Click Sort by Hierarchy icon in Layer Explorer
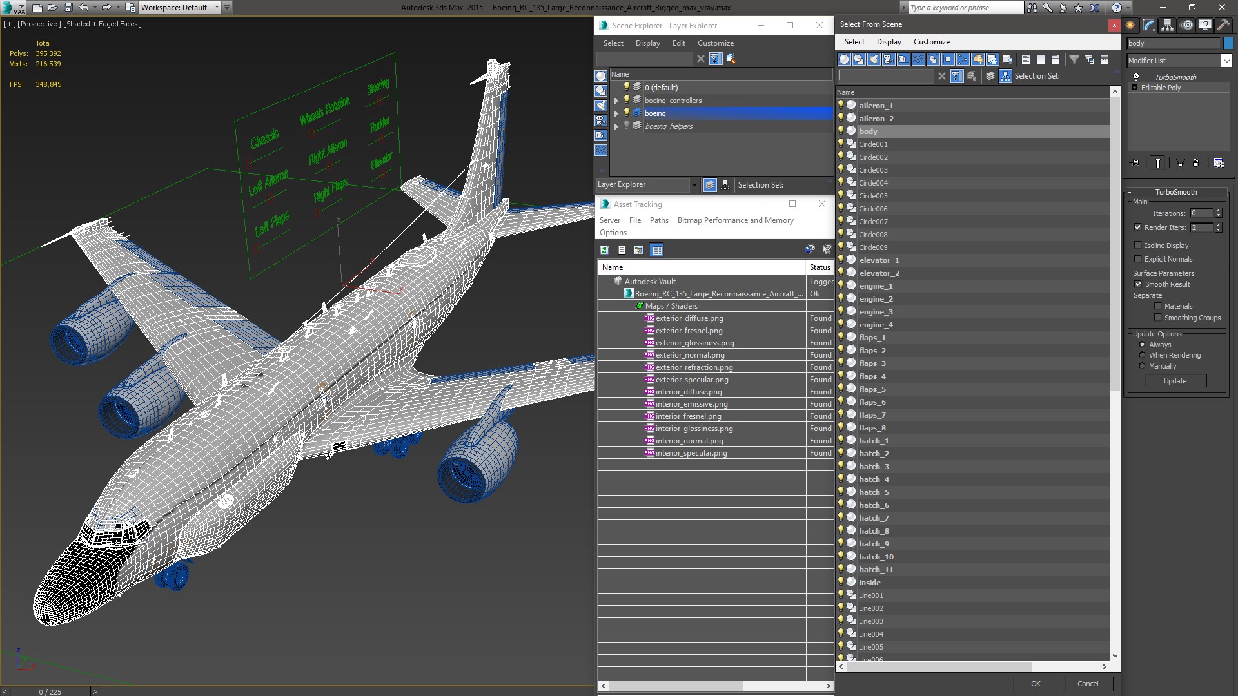Screen dimensions: 1238x696 pos(725,185)
